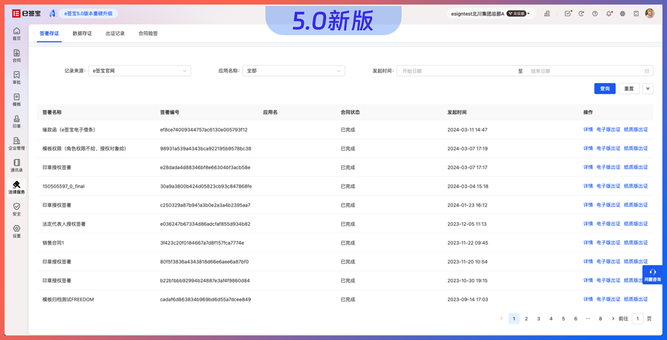Open 设置 settings in the sidebar
This screenshot has height=340, width=667.
point(16,231)
